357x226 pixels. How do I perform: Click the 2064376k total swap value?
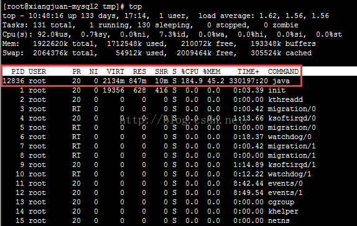[50, 53]
